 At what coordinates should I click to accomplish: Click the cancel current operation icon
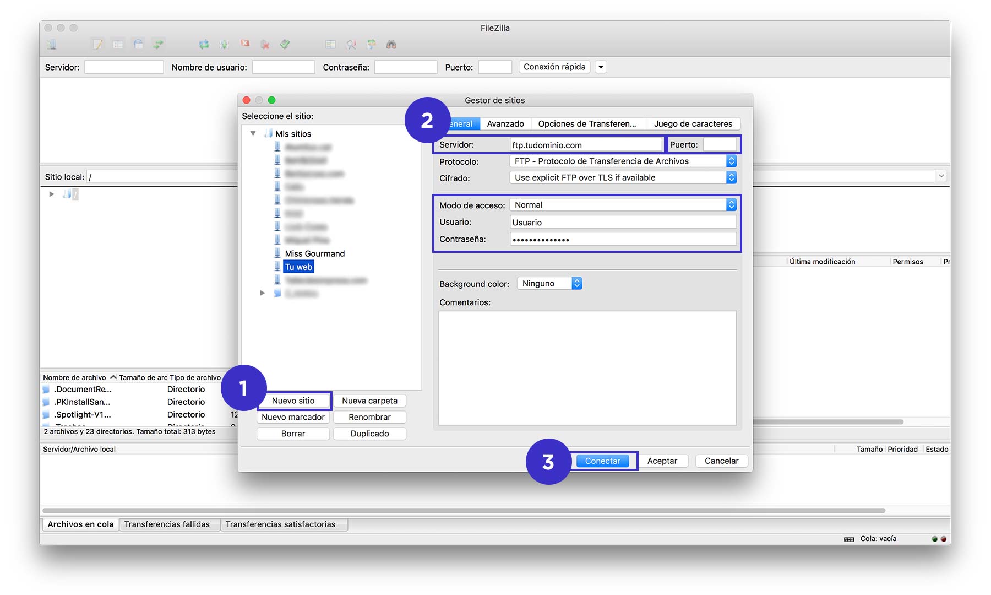244,44
